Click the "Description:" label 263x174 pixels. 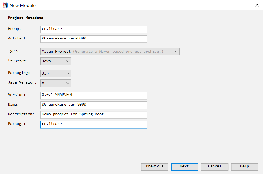(21, 114)
